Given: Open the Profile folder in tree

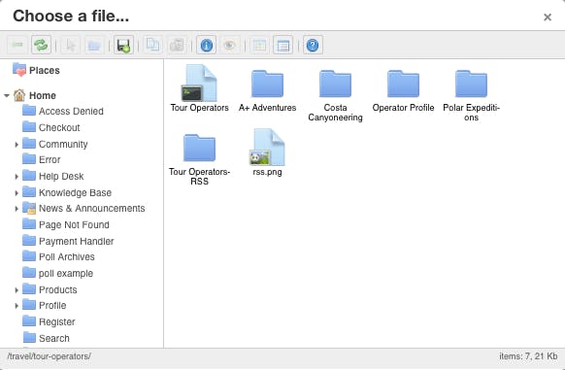Looking at the screenshot, I should click(44, 305).
